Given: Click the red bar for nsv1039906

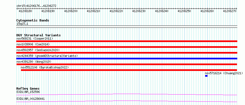Looking at the screenshot, I should point(127,47).
